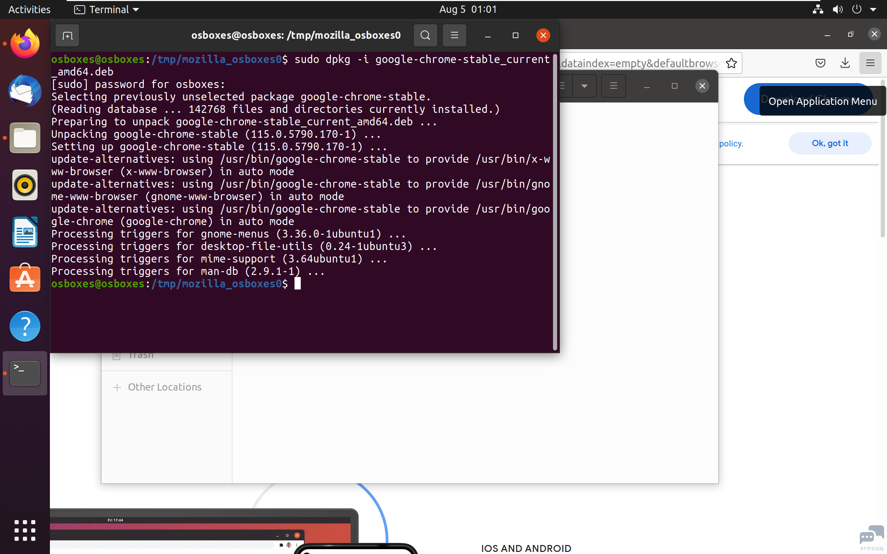The height and width of the screenshot is (554, 887).
Task: Open the power icon in top bar
Action: [x=857, y=9]
